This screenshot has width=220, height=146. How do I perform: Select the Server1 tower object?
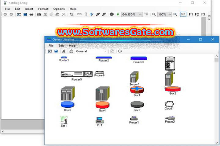[134, 78]
